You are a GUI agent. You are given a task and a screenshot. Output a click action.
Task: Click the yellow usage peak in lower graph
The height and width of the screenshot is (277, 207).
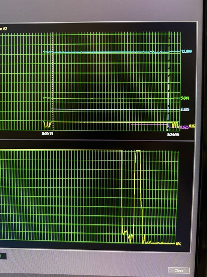tap(138, 151)
